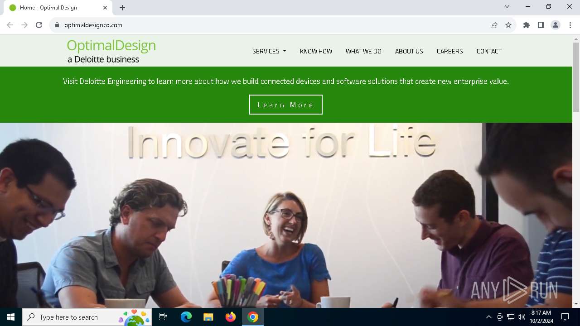Open the WHAT WE DO page

click(x=363, y=51)
